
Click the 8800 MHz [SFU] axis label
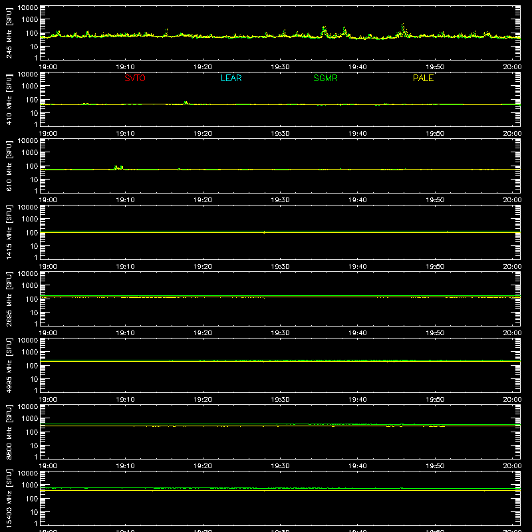click(x=9, y=432)
